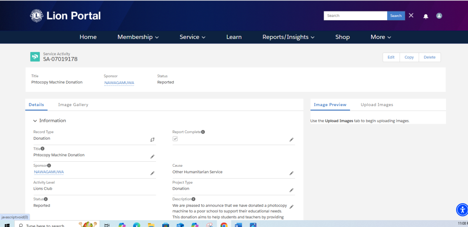This screenshot has height=227, width=468.
Task: Click the Lions Club logo in header
Action: (x=37, y=16)
